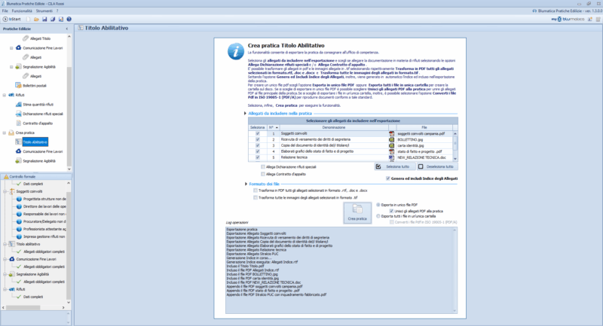This screenshot has height=326, width=603.
Task: Select Esporta tutti i file in un'unica cartella
Action: [x=378, y=216]
